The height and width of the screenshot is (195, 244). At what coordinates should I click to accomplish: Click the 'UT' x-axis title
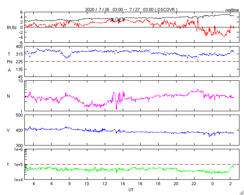[131, 190]
